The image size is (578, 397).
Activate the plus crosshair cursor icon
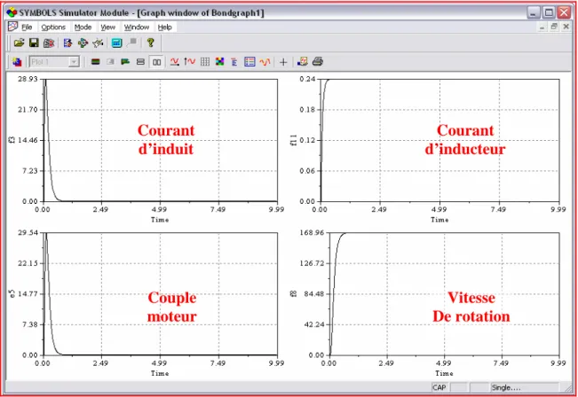click(x=283, y=62)
